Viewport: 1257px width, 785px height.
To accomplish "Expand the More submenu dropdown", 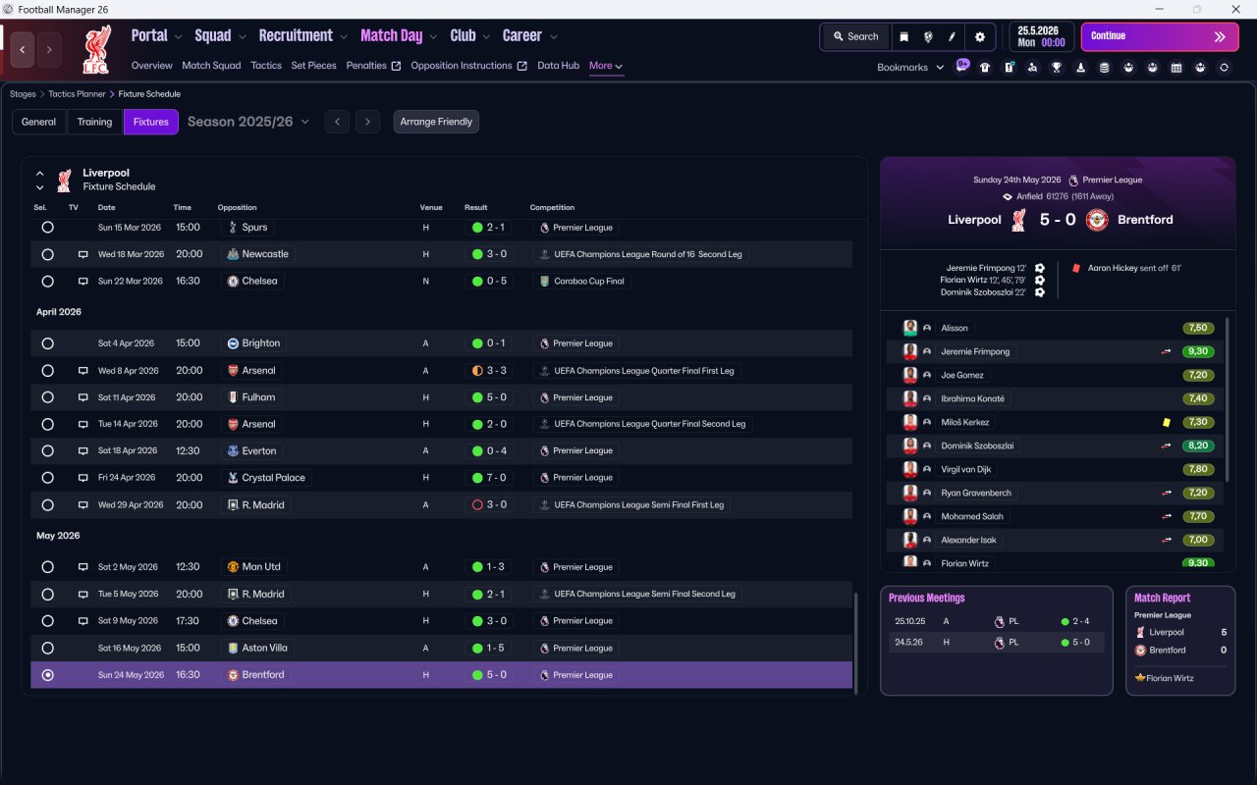I will pyautogui.click(x=606, y=66).
